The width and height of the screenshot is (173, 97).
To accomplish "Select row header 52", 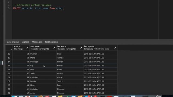I will pos(9,54).
